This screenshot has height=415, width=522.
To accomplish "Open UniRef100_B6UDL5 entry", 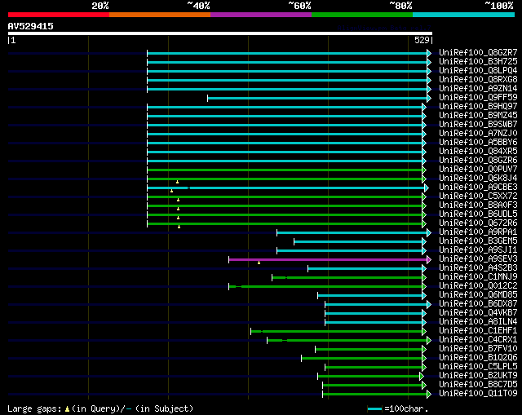I will 478,214.
